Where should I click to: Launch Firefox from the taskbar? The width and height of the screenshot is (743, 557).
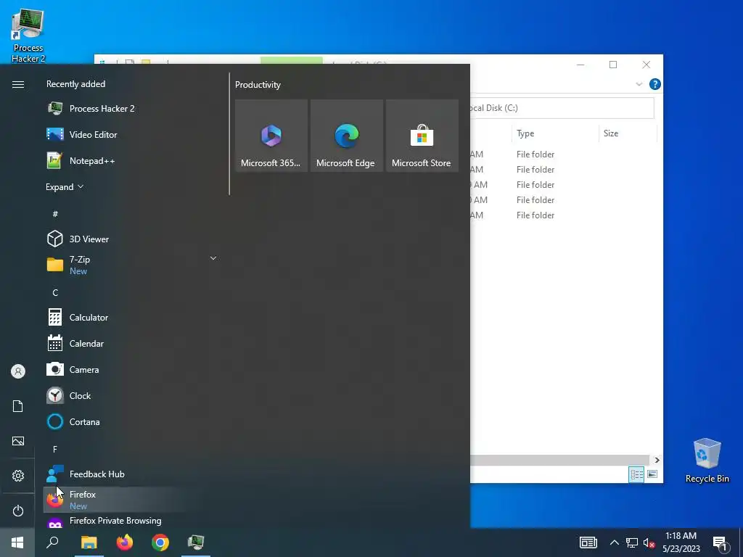[125, 542]
